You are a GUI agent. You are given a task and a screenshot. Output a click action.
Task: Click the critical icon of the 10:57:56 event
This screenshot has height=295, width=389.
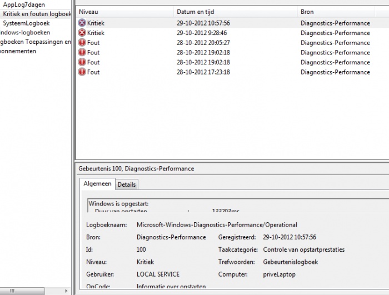(82, 23)
